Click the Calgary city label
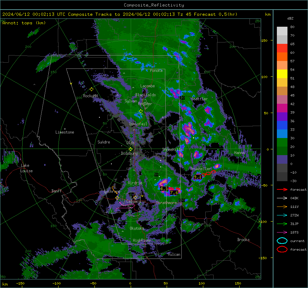Image resolution: width=308 pixels, height=288 pixels. pos(133,201)
